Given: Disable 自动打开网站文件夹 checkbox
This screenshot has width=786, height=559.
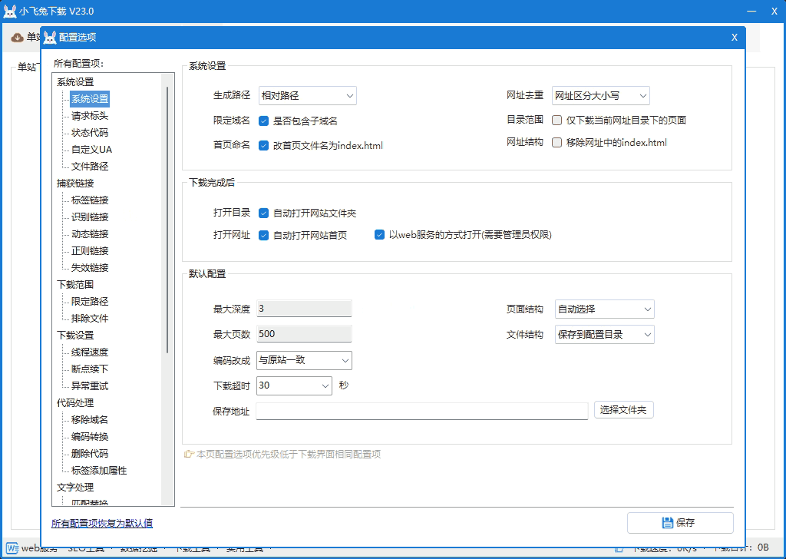Looking at the screenshot, I should (x=263, y=213).
